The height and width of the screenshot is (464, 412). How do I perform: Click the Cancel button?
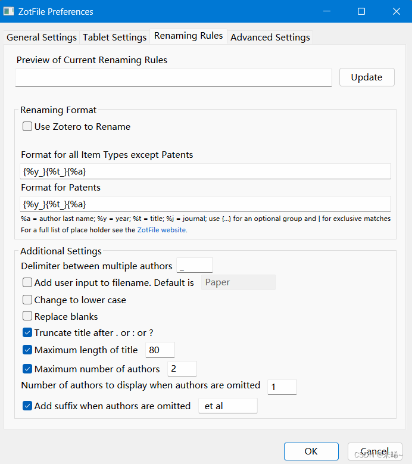(x=374, y=451)
